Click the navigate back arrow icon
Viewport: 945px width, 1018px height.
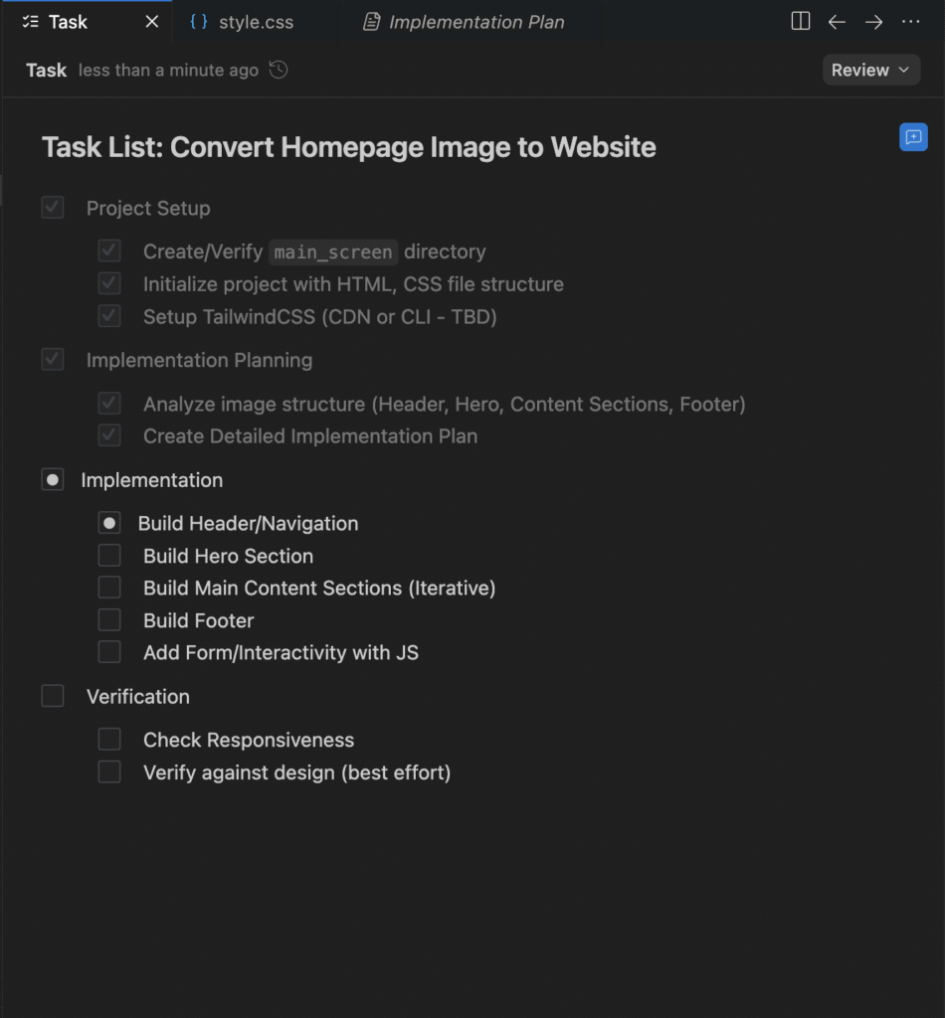(837, 22)
